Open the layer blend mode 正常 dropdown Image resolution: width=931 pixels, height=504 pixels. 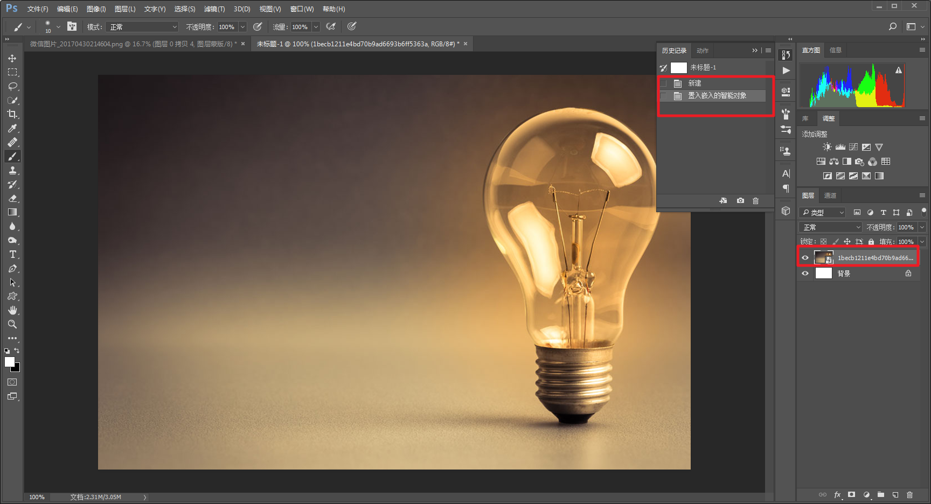point(831,227)
